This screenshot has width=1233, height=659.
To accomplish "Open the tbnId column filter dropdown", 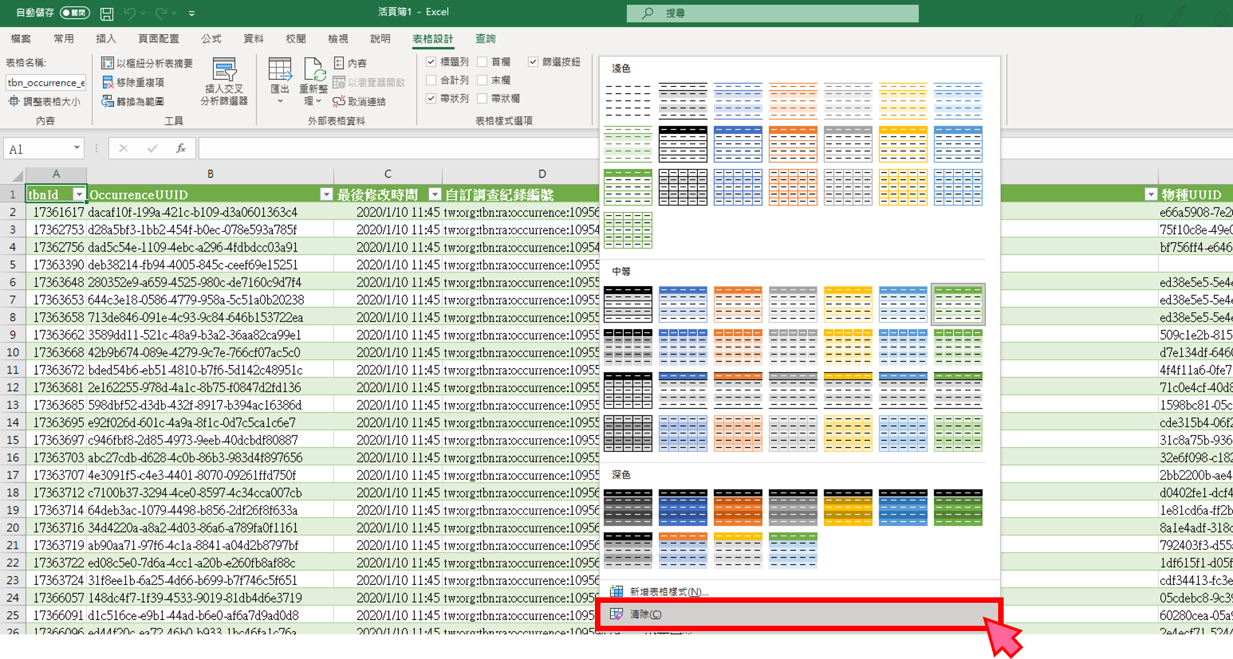I will (x=78, y=195).
